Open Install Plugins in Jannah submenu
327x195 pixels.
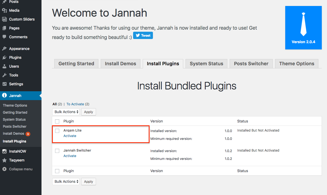tap(14, 141)
